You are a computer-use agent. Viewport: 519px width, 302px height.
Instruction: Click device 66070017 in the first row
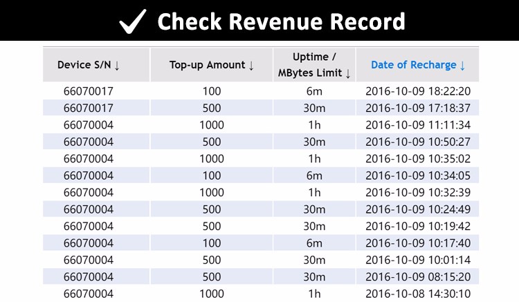click(x=88, y=91)
